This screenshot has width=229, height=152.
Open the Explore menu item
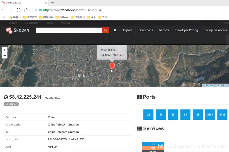pyautogui.click(x=127, y=30)
